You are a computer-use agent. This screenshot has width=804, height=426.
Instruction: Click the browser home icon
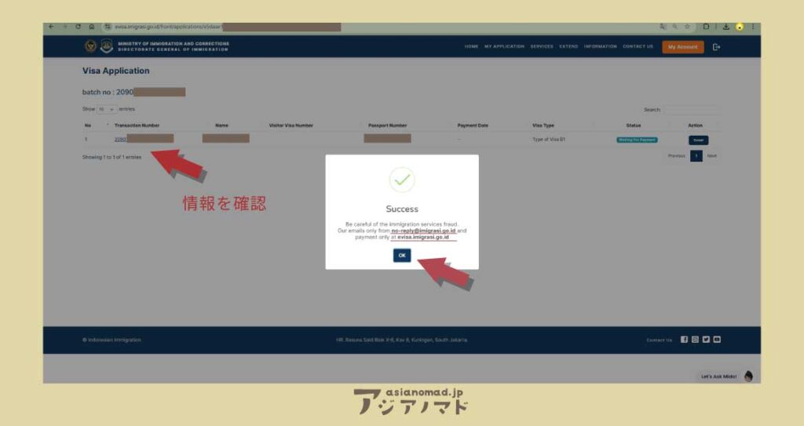click(92, 27)
